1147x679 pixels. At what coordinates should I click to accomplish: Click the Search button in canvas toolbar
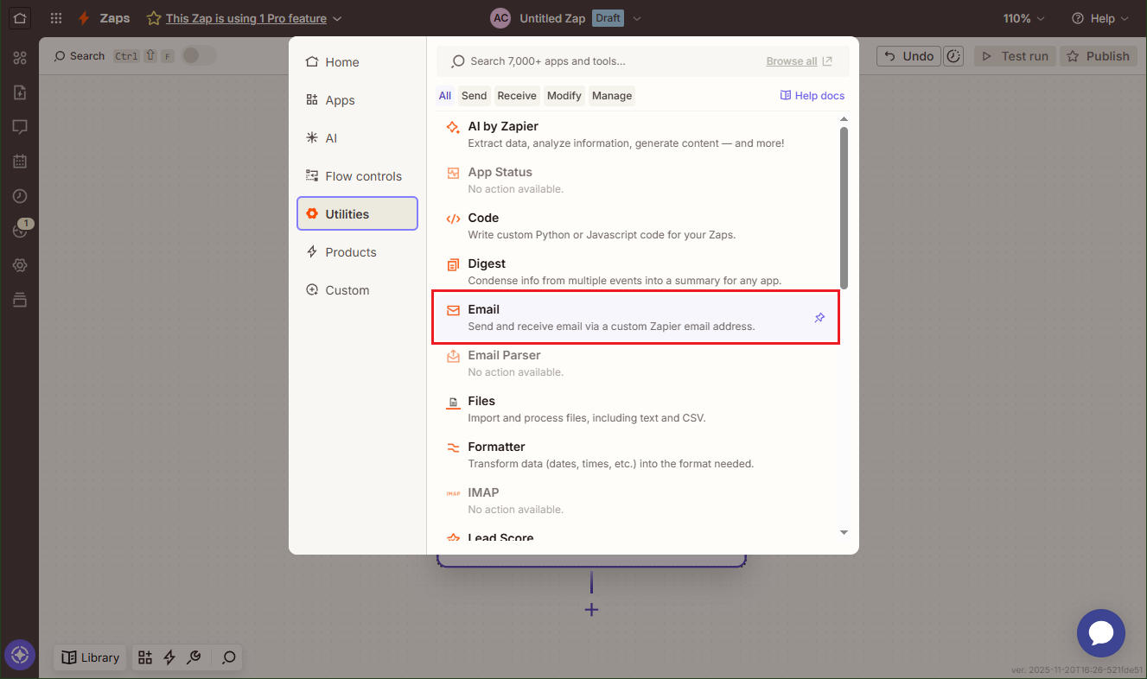[x=79, y=56]
